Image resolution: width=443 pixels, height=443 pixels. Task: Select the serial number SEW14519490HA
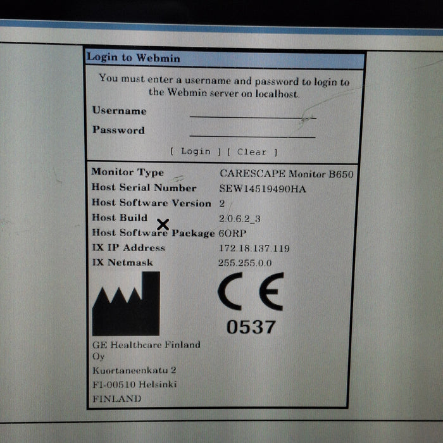(261, 188)
